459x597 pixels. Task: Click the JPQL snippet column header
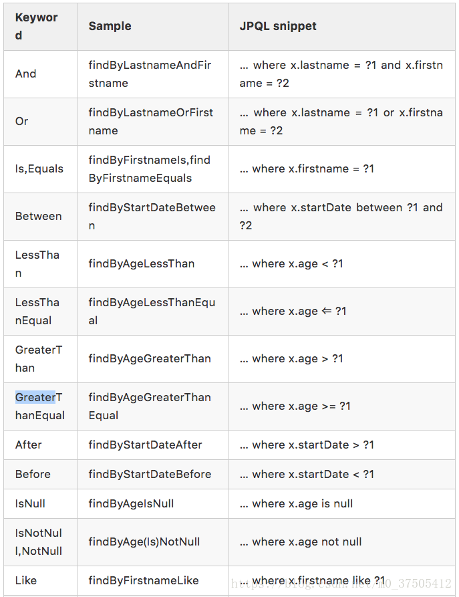tap(342, 27)
